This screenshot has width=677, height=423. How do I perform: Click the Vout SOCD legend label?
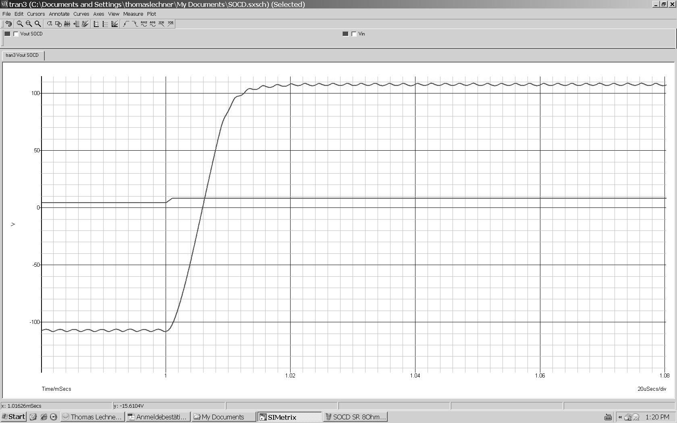click(31, 34)
